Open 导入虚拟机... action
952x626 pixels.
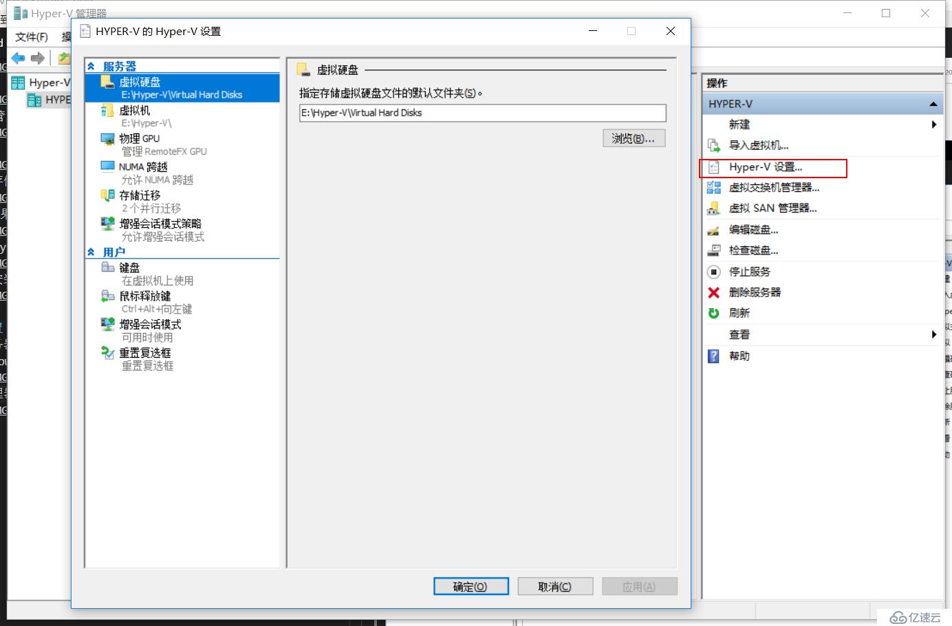[x=759, y=145]
